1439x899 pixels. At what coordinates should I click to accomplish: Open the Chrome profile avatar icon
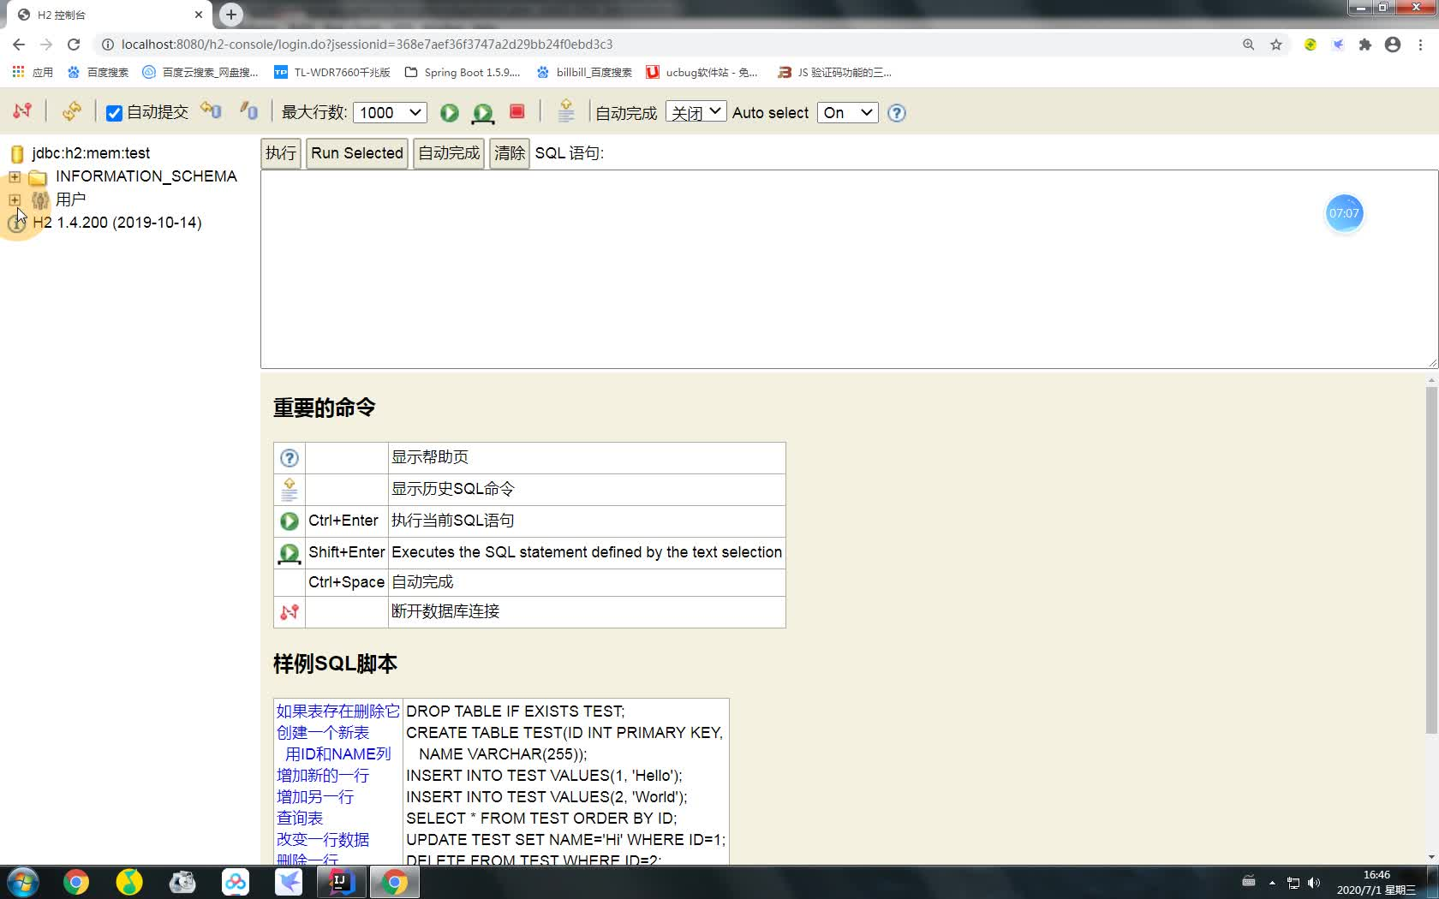pyautogui.click(x=1393, y=45)
